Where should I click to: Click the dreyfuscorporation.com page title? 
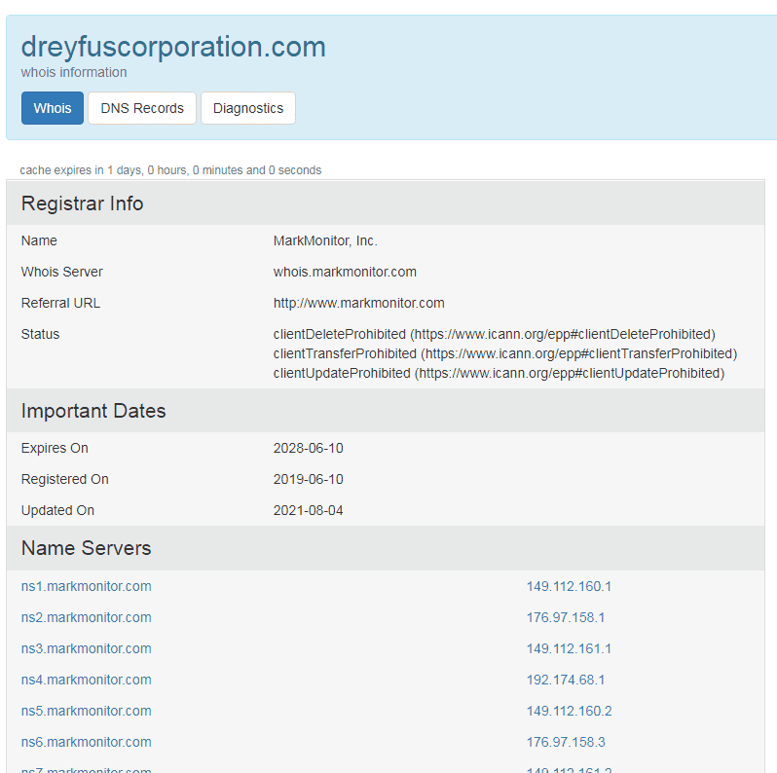coord(173,47)
